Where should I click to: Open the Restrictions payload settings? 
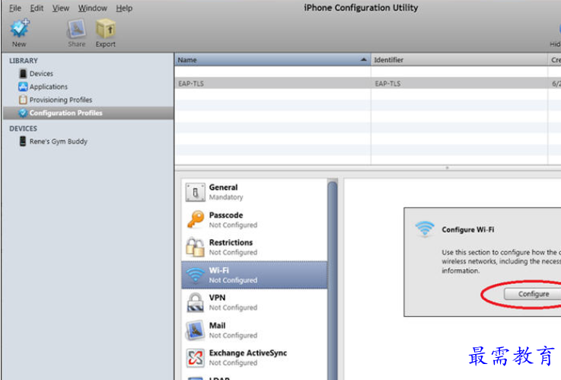tap(254, 247)
